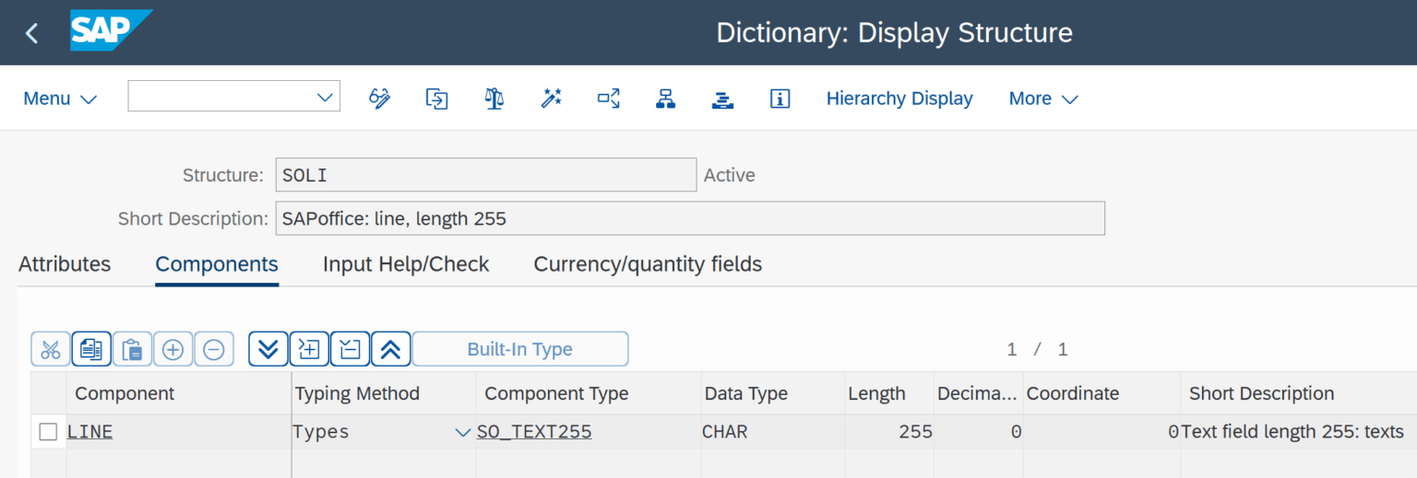
Task: Expand the command field dropdown arrow
Action: (x=325, y=97)
